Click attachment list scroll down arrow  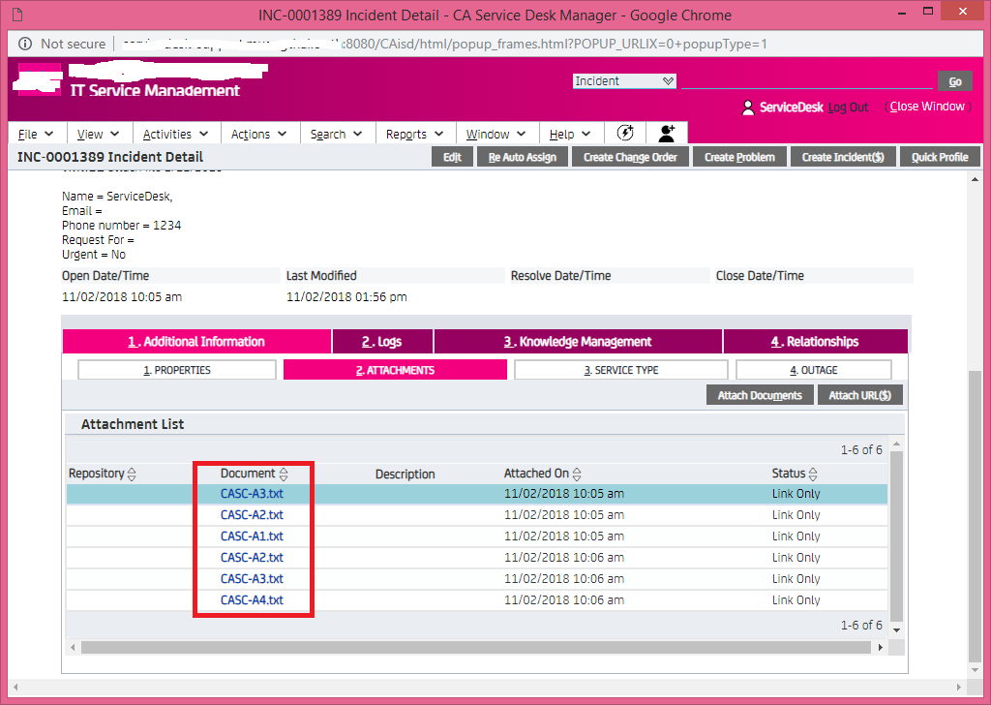[x=896, y=630]
